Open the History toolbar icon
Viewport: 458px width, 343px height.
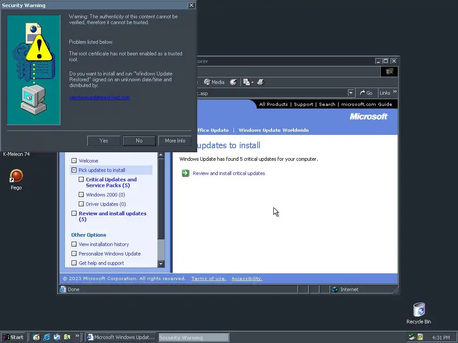click(x=233, y=82)
